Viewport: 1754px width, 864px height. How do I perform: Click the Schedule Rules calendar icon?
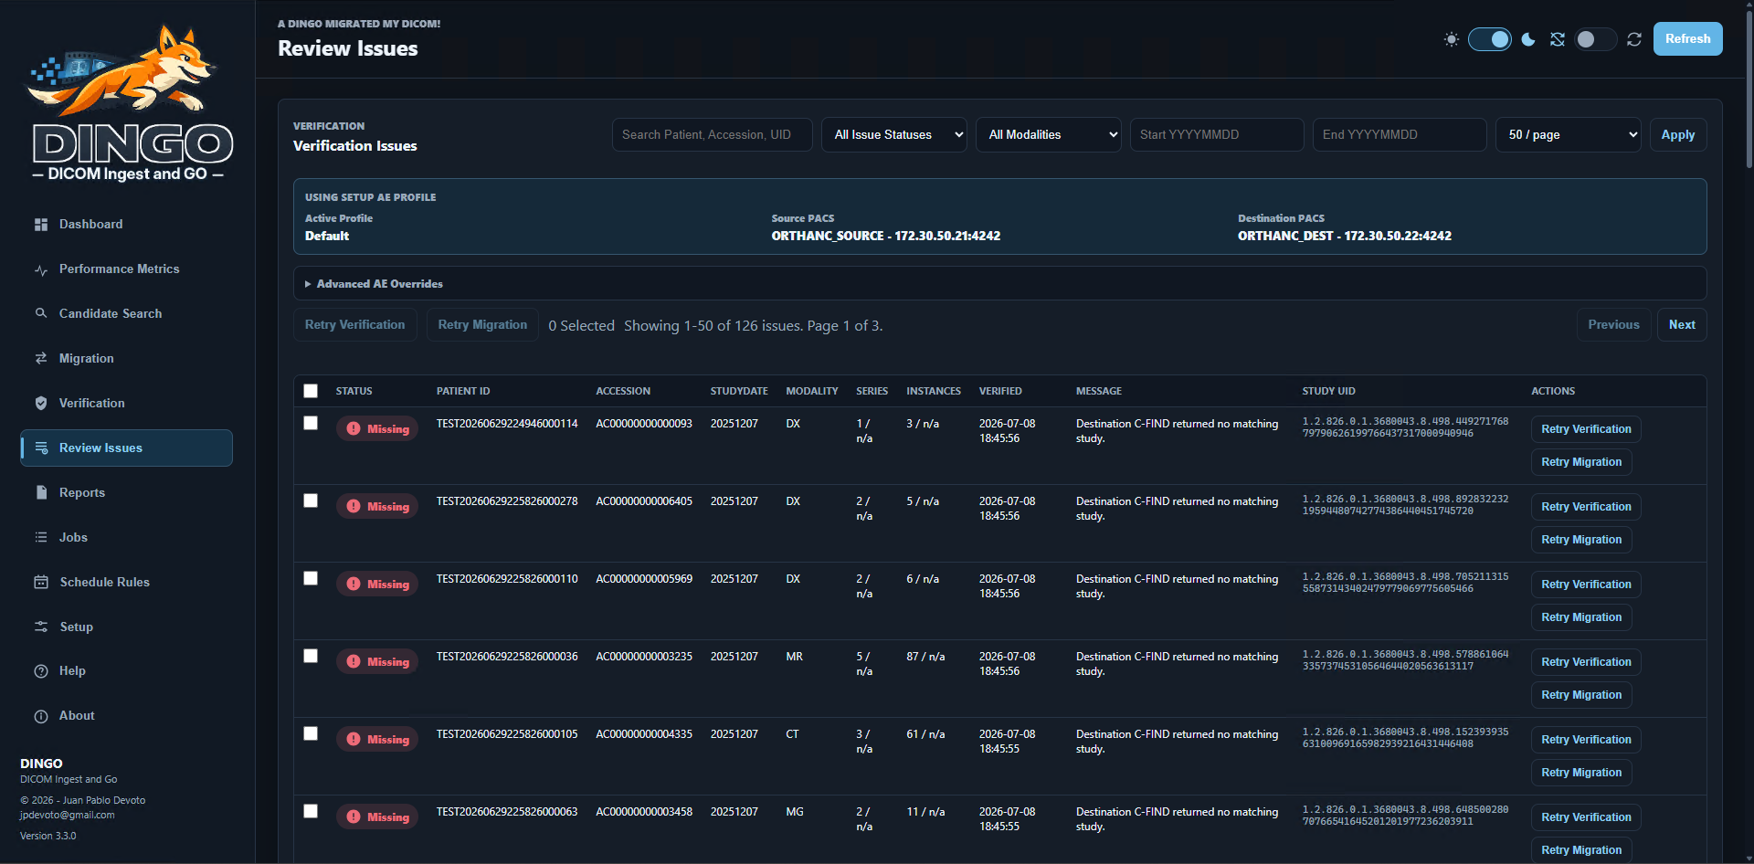click(x=41, y=582)
